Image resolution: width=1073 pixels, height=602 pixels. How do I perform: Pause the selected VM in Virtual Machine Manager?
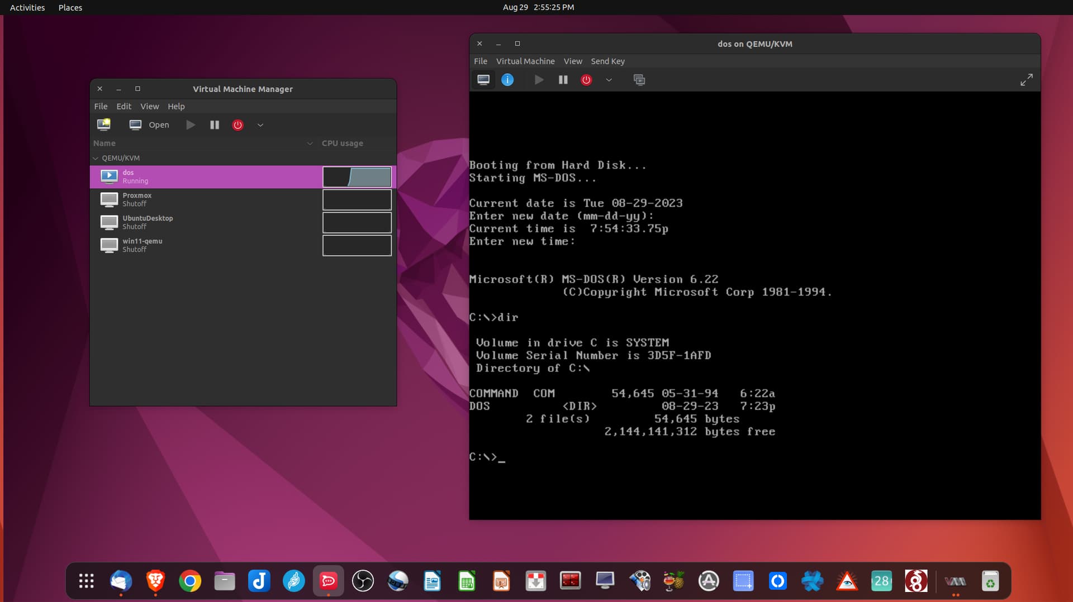(215, 125)
